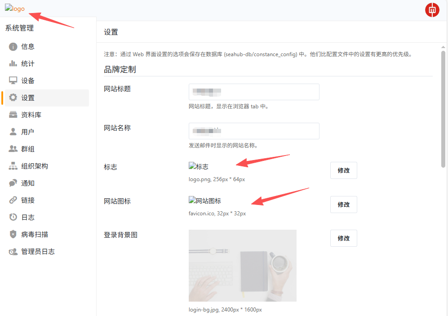The width and height of the screenshot is (448, 316).
Task: Open statistics via the bar chart icon
Action: [x=13, y=64]
